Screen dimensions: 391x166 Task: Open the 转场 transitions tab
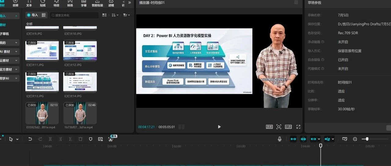(x=70, y=3)
